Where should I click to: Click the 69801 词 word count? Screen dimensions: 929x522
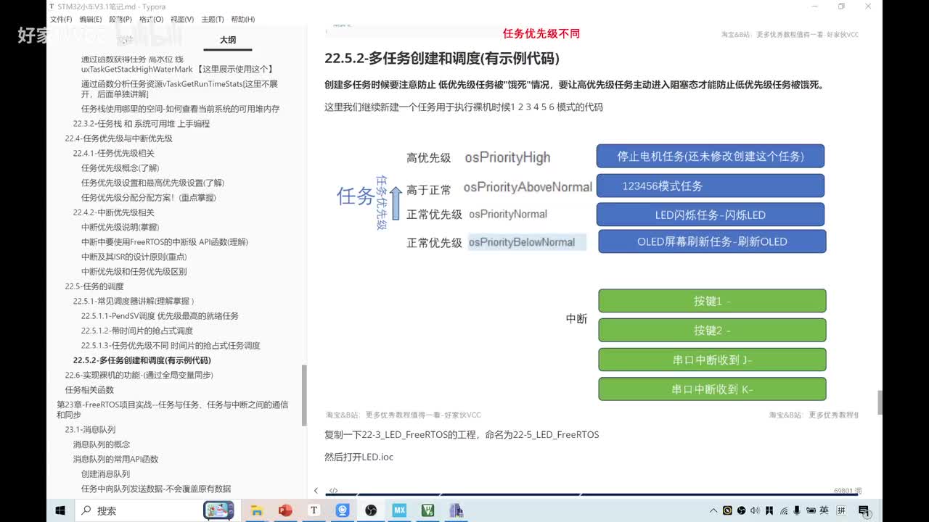point(848,491)
